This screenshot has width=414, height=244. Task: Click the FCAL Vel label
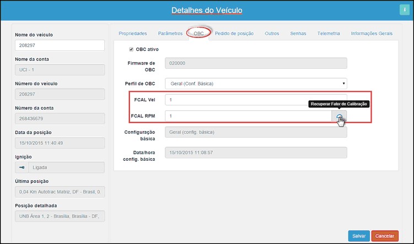pos(144,100)
